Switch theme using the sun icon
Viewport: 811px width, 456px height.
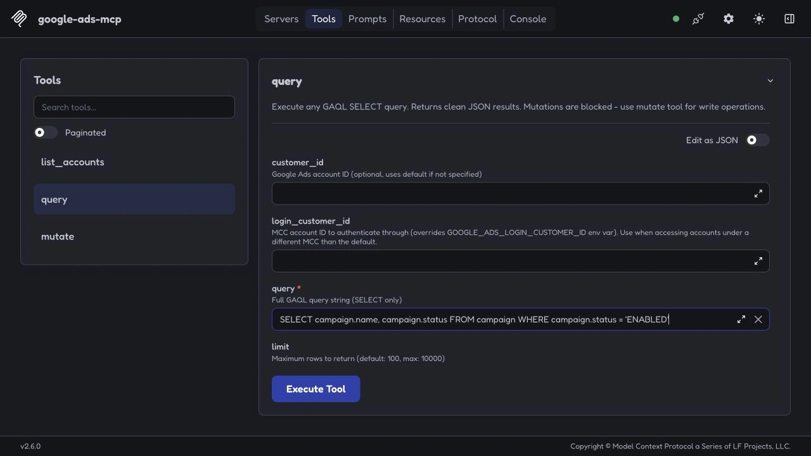[x=759, y=19]
